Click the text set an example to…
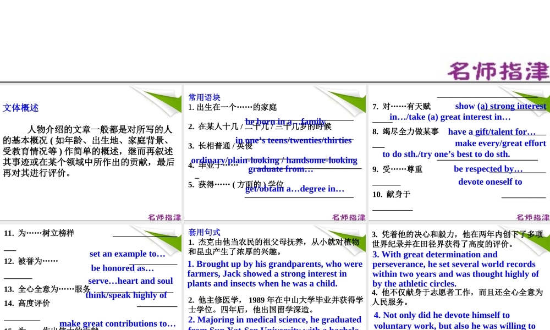Screen dimensions: 550x330 [128, 254]
